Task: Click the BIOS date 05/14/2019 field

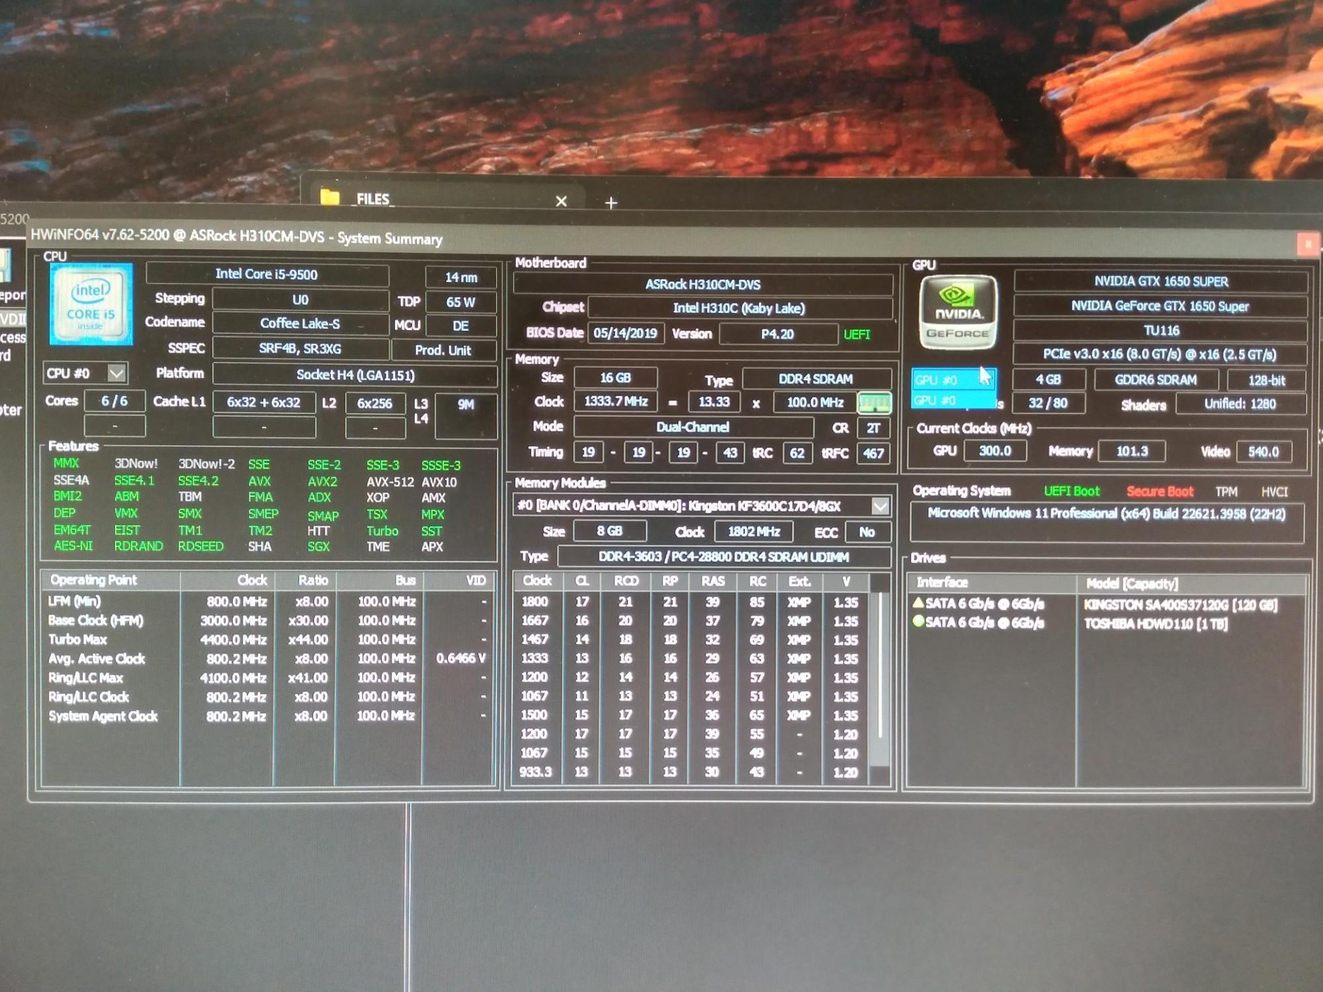Action: coord(625,333)
